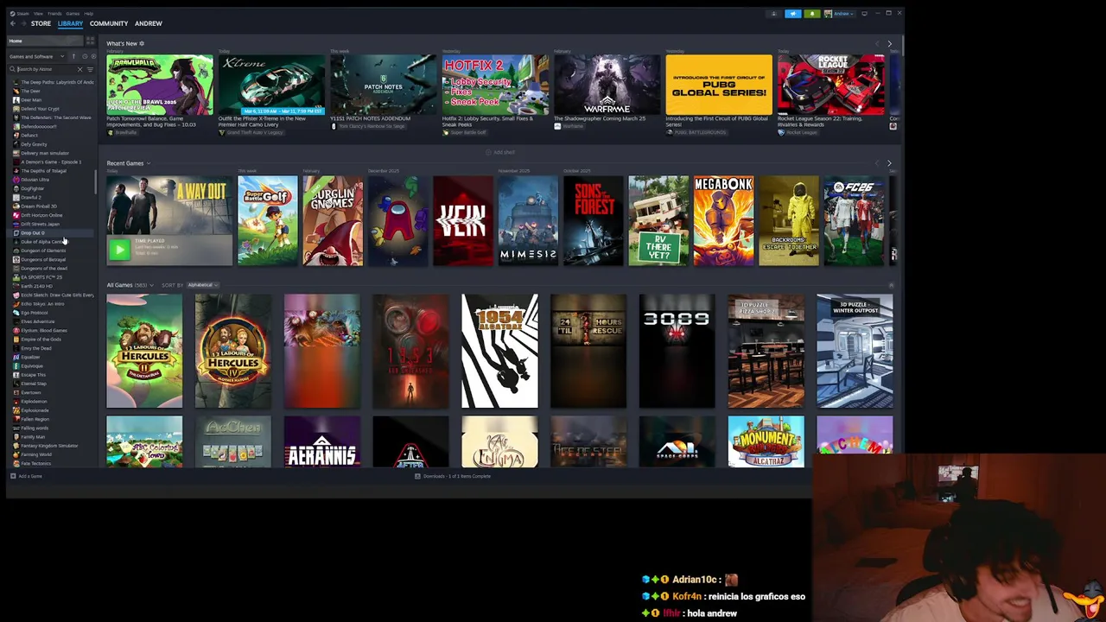Select Farming World in game list
Image resolution: width=1106 pixels, height=622 pixels.
(36, 454)
